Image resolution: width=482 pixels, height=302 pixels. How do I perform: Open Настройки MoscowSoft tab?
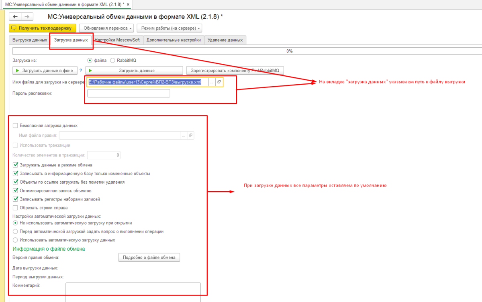pyautogui.click(x=117, y=40)
